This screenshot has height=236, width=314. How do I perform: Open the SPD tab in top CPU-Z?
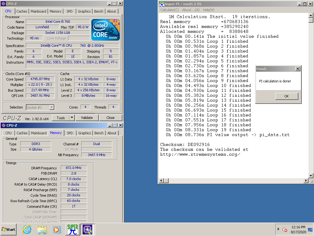(70, 11)
